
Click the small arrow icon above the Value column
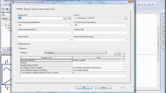point(124,54)
